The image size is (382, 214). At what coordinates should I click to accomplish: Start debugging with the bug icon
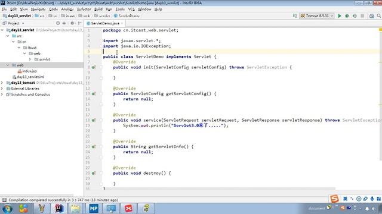pyautogui.click(x=347, y=16)
